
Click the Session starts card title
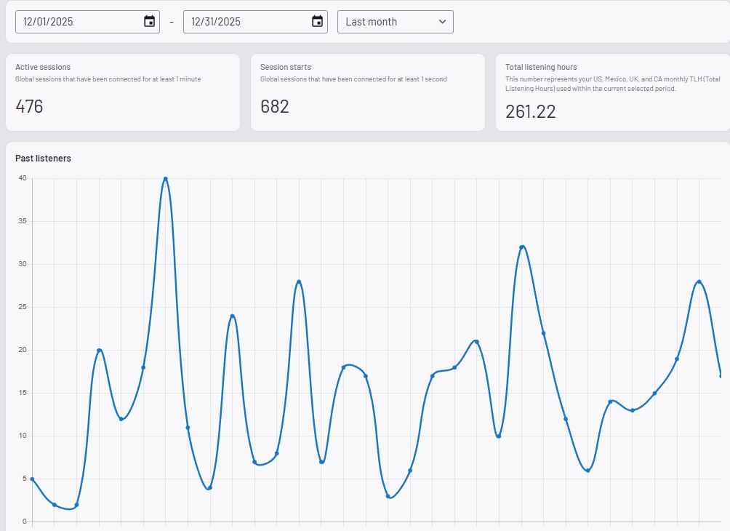[x=286, y=67]
